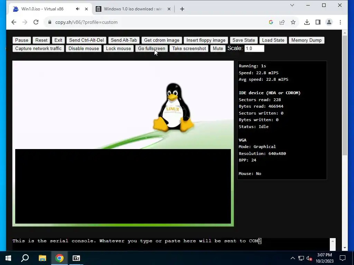Screen dimensions: 354x265
Task: Reload the current page
Action: [x=36, y=22]
